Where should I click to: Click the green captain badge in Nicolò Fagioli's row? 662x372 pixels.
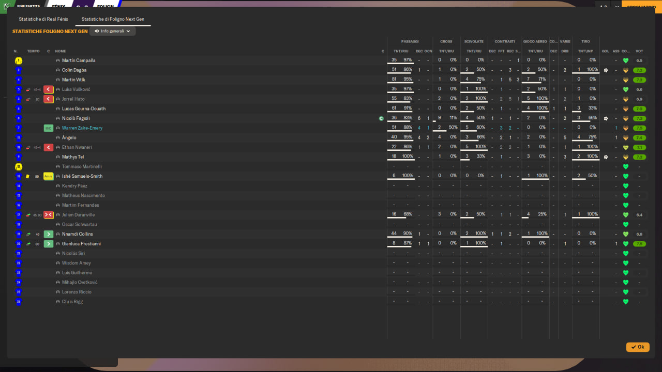[381, 118]
